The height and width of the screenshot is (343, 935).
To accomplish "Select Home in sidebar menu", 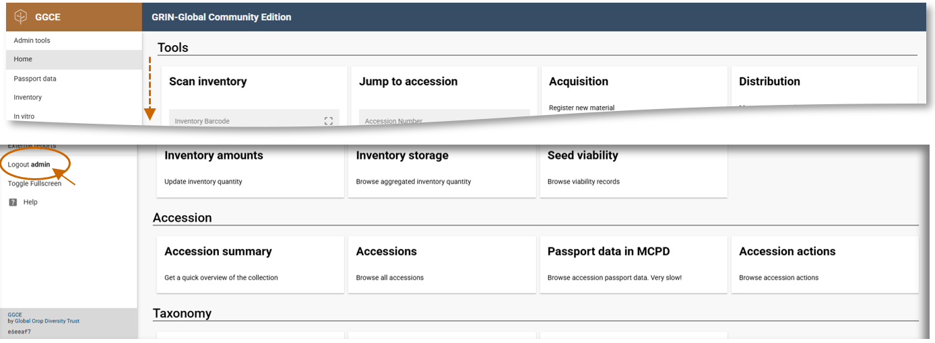I will pos(23,59).
